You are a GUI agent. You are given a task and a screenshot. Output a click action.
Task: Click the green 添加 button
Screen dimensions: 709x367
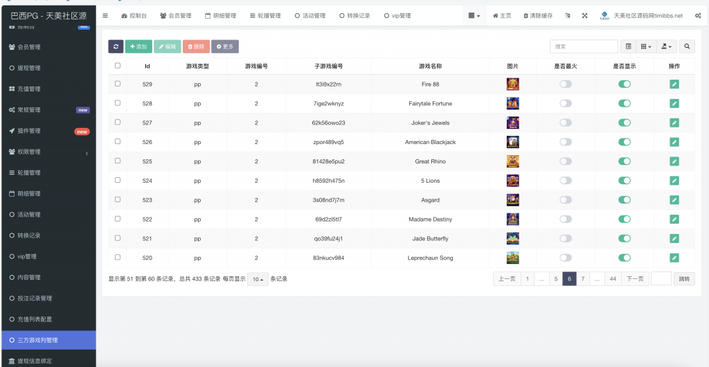tap(138, 46)
